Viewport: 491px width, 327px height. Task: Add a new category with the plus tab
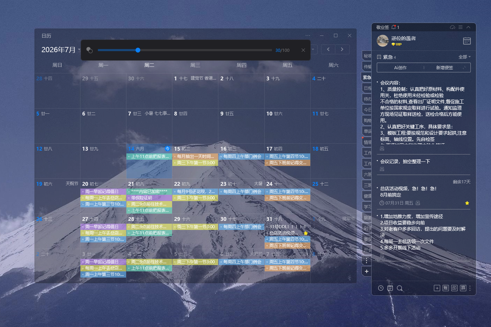coord(367,271)
